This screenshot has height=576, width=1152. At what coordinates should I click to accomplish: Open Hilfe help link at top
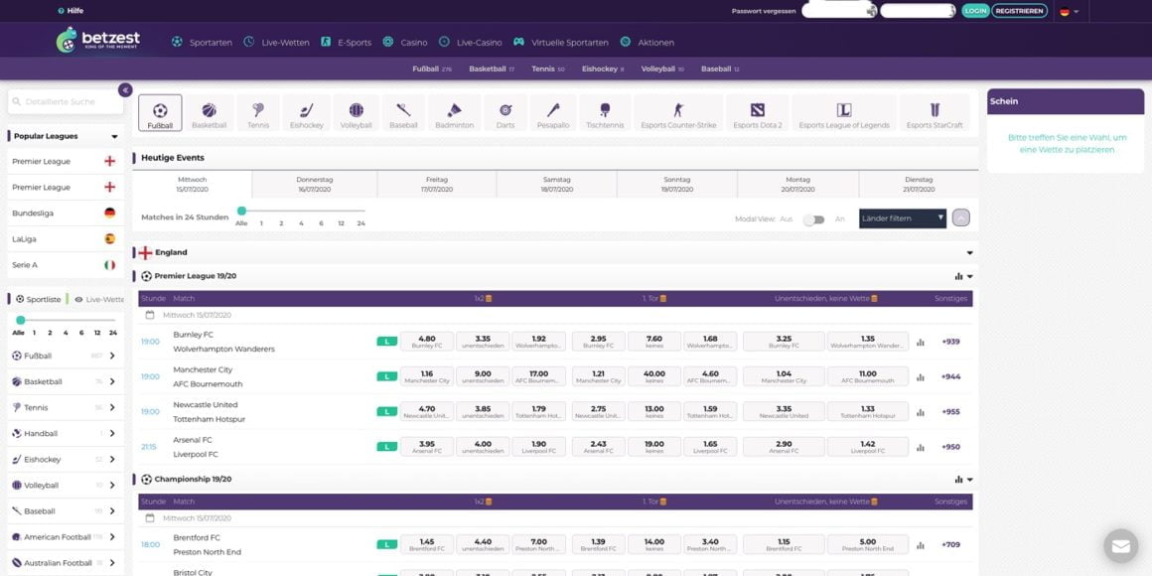(x=71, y=11)
